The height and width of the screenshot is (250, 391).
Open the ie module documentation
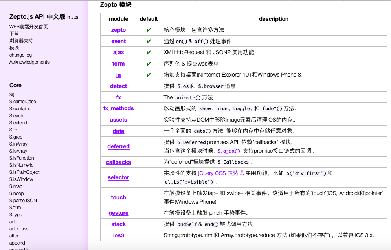118,75
